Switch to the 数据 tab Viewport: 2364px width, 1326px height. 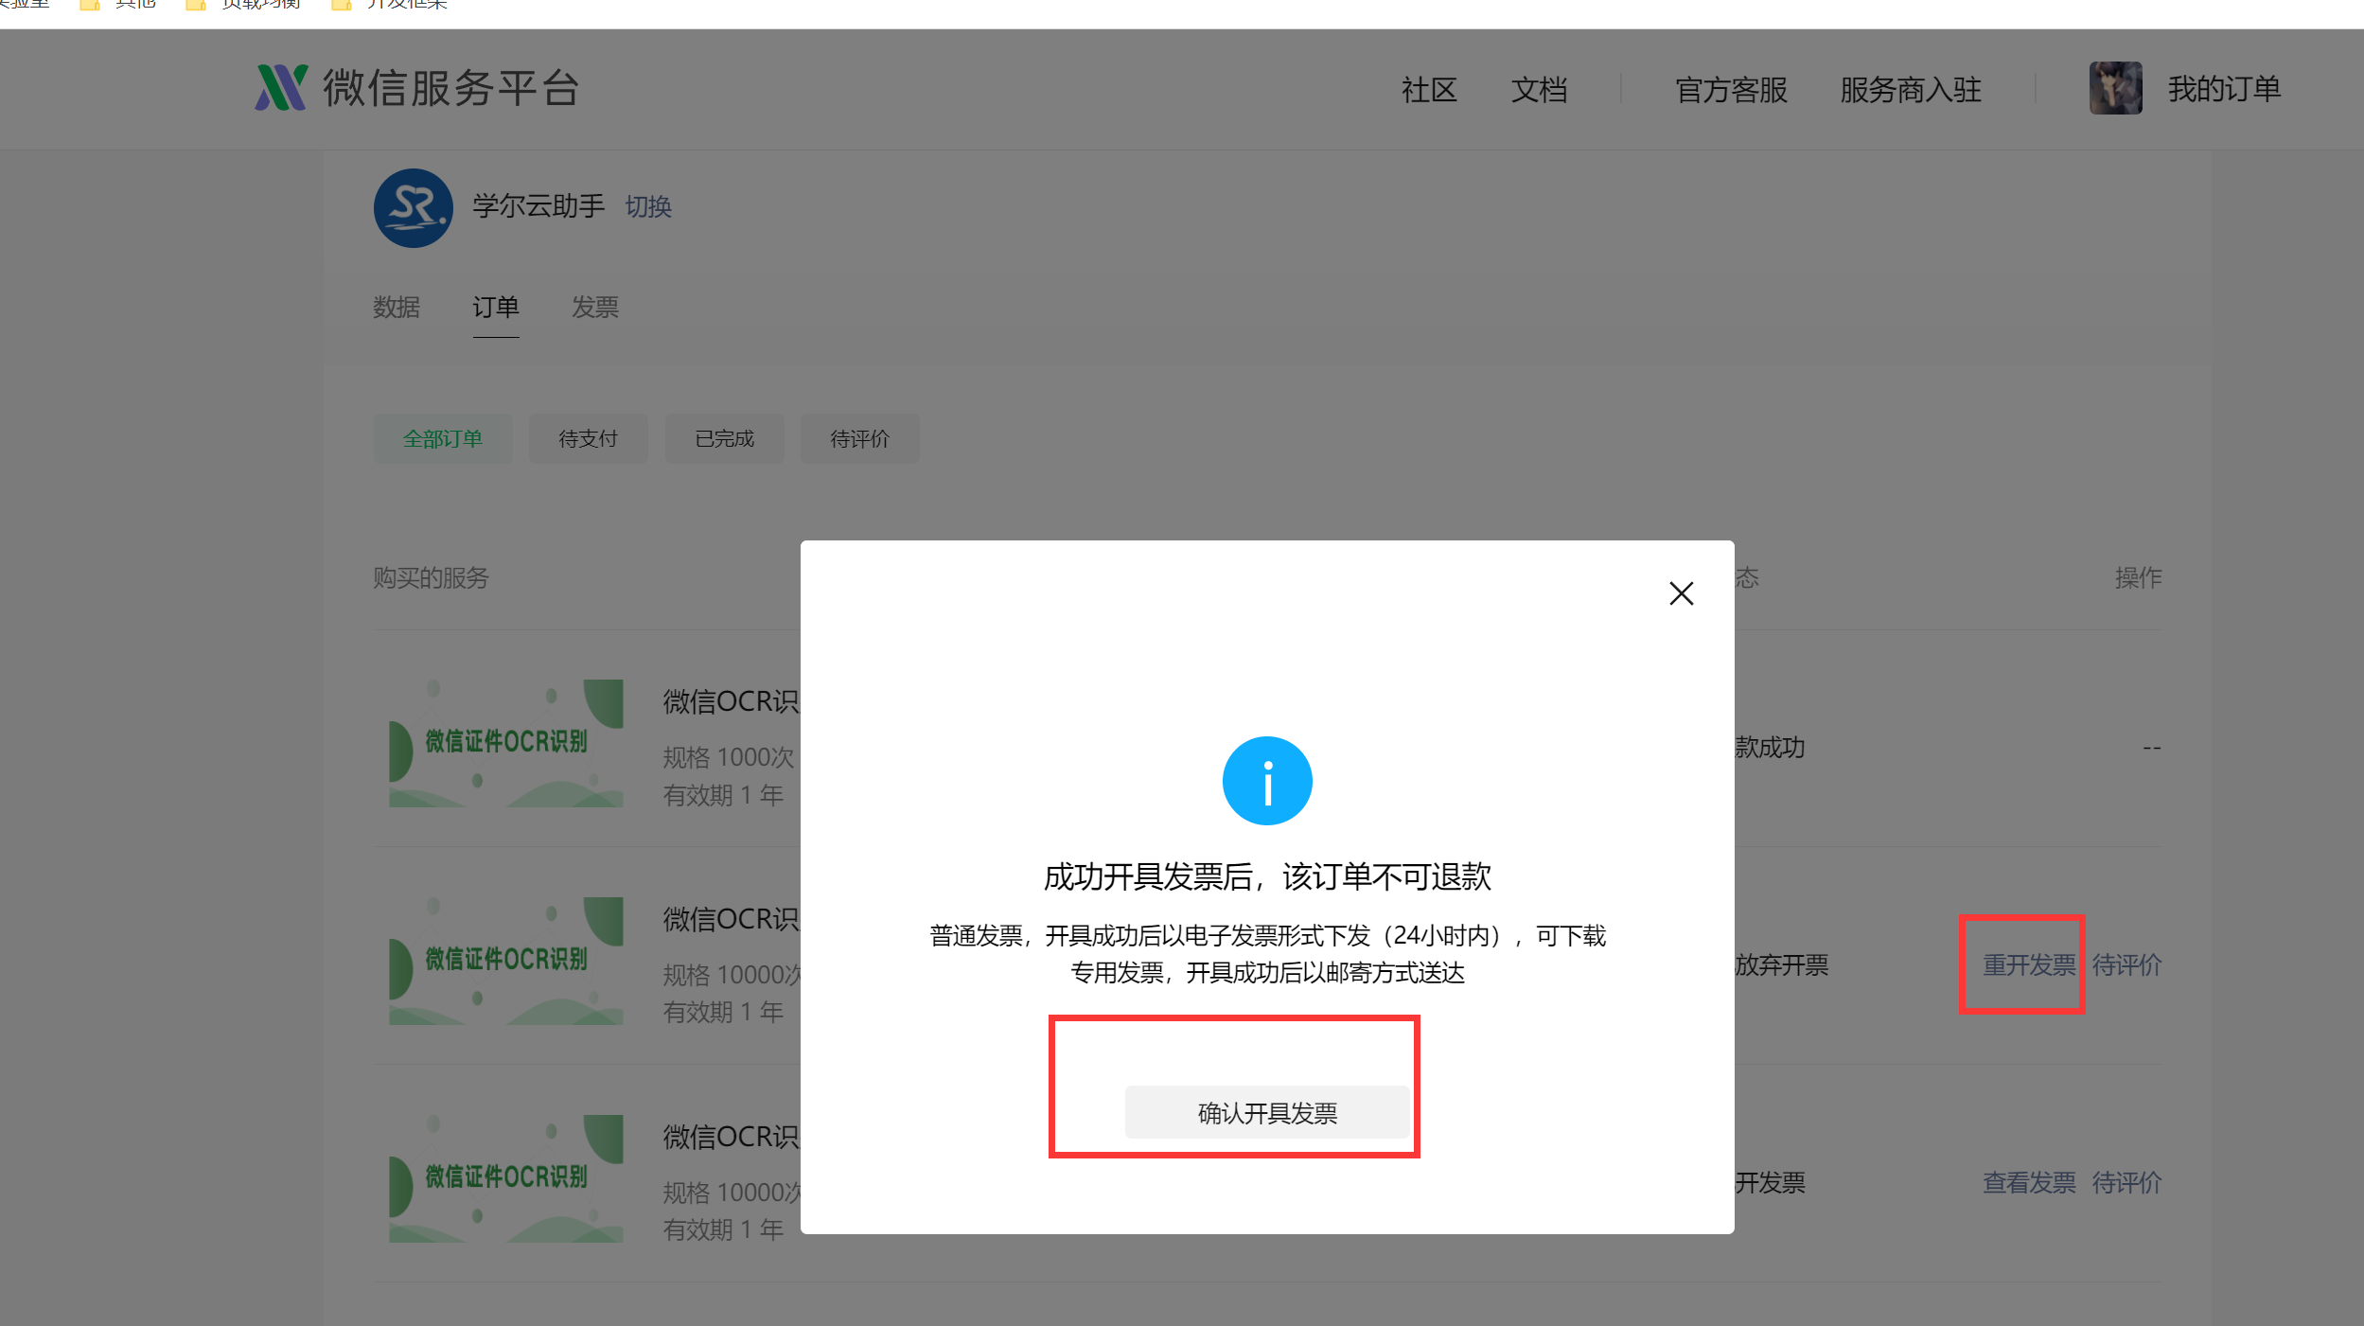(397, 308)
